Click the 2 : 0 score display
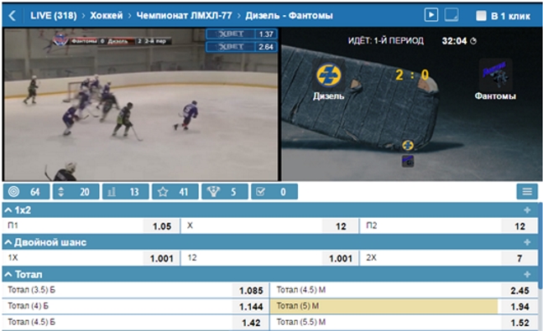543x331 pixels. click(412, 75)
